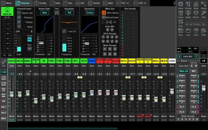The image size is (208, 130).
Task: Open the OFF insert dropdown
Action: click(24, 31)
